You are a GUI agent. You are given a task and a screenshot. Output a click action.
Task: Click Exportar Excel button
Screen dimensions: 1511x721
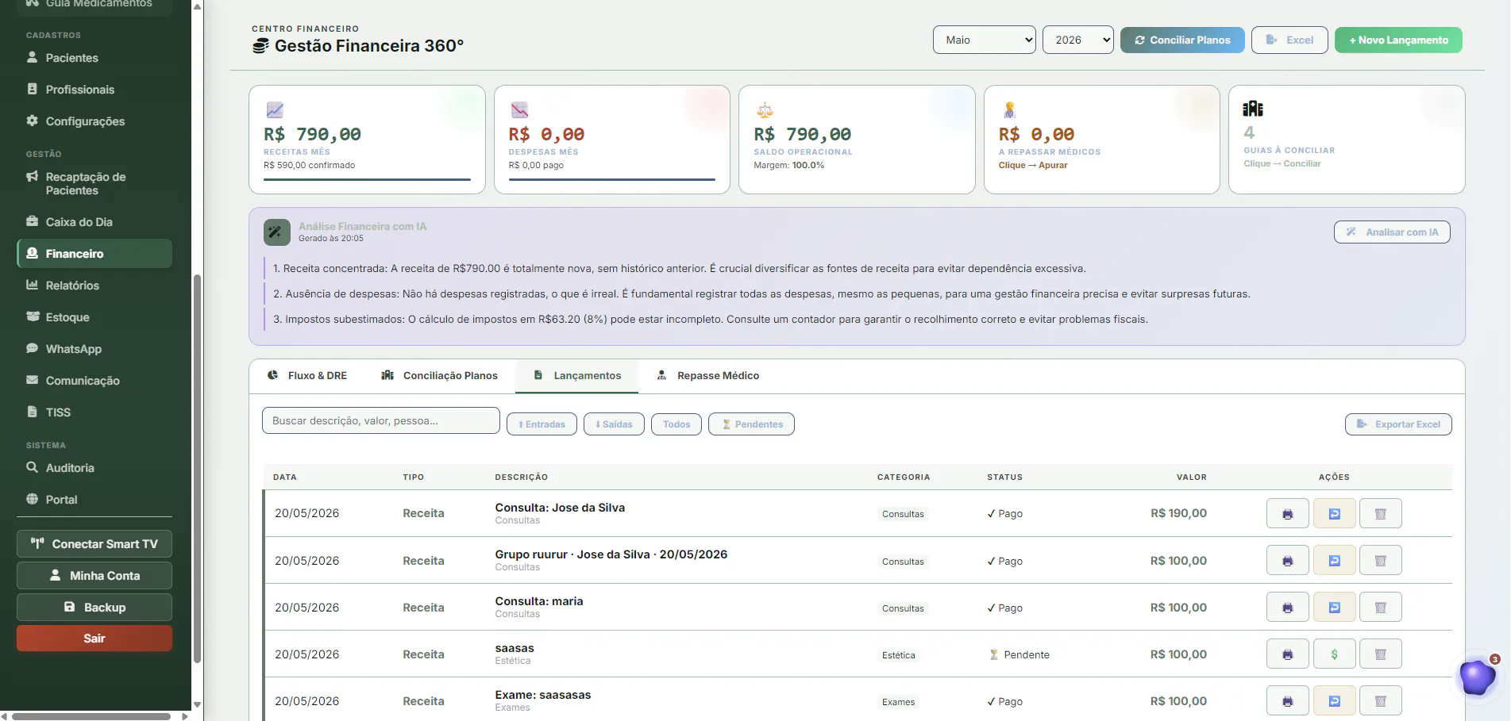[1398, 424]
